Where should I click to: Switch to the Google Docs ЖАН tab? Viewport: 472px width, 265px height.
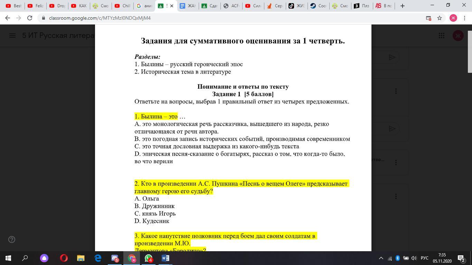coord(187,6)
